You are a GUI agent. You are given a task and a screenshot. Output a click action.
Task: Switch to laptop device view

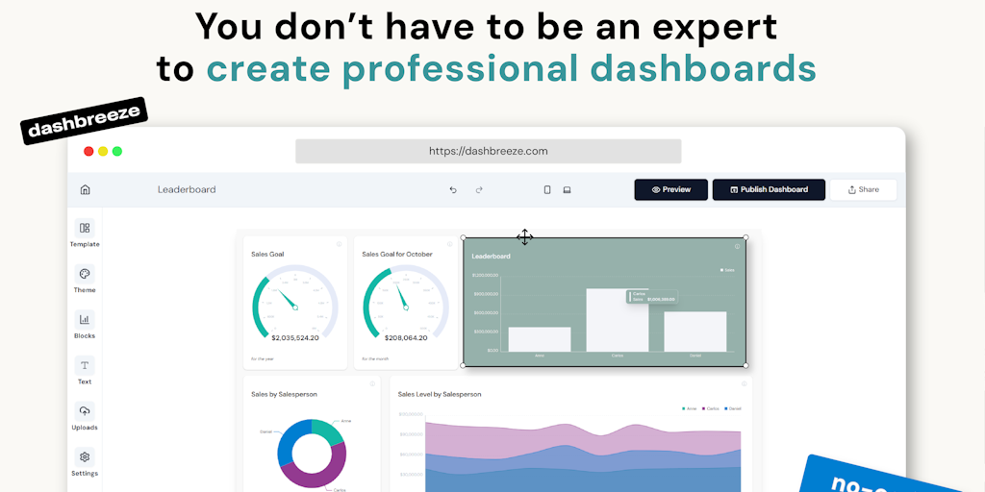coord(567,189)
